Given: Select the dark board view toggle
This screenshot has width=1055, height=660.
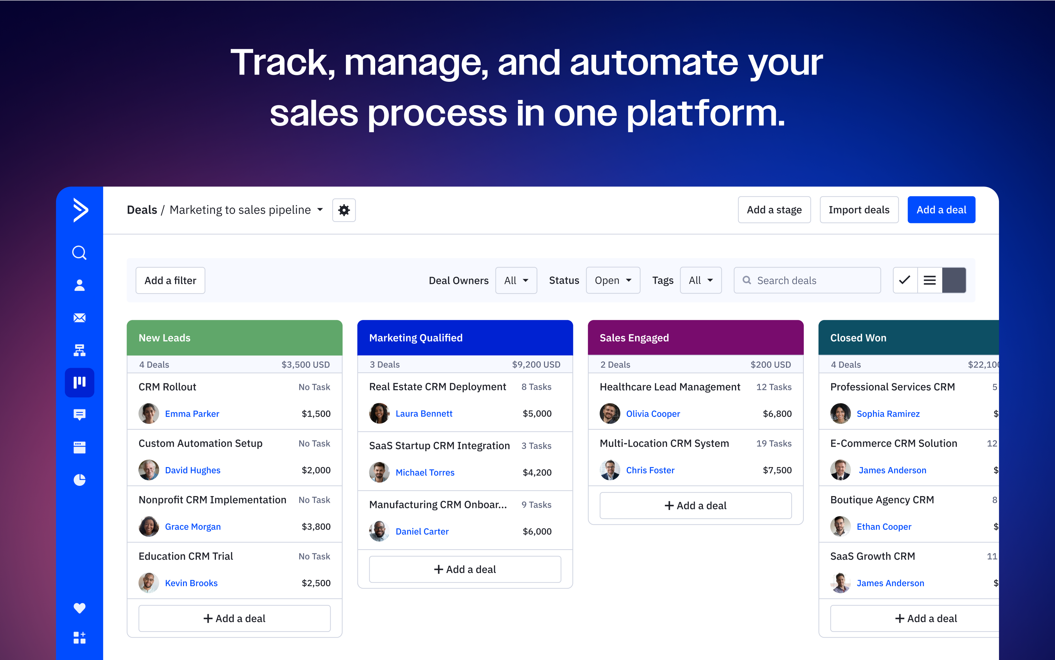Looking at the screenshot, I should [x=954, y=280].
